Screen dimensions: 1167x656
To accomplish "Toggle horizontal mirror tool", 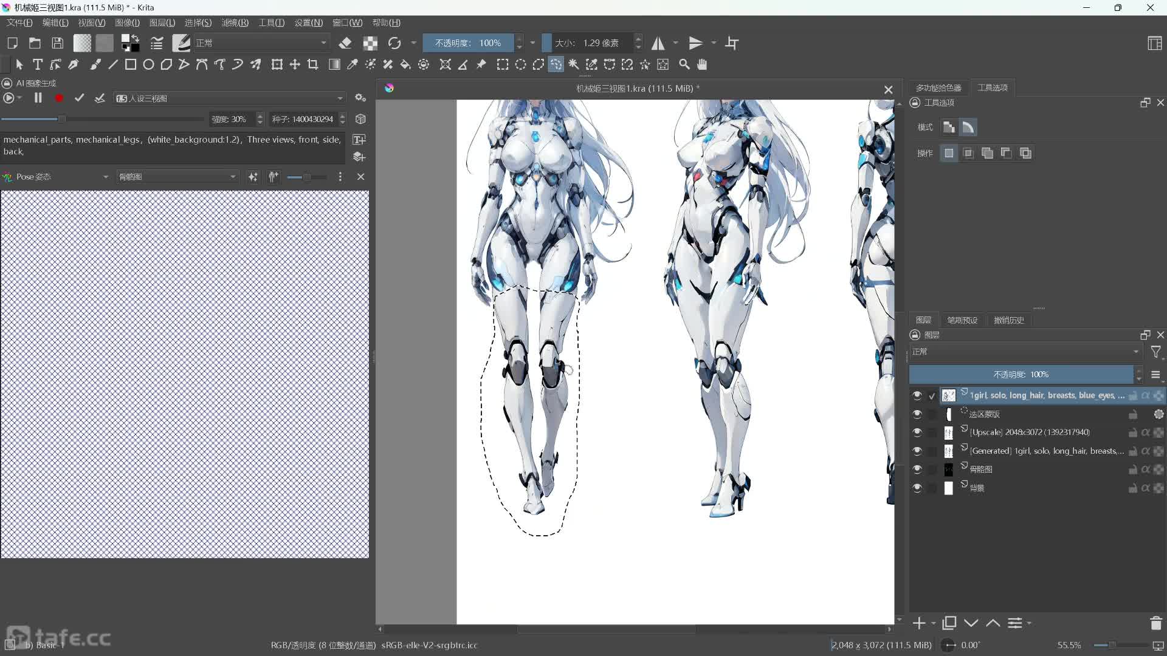I will pos(658,43).
